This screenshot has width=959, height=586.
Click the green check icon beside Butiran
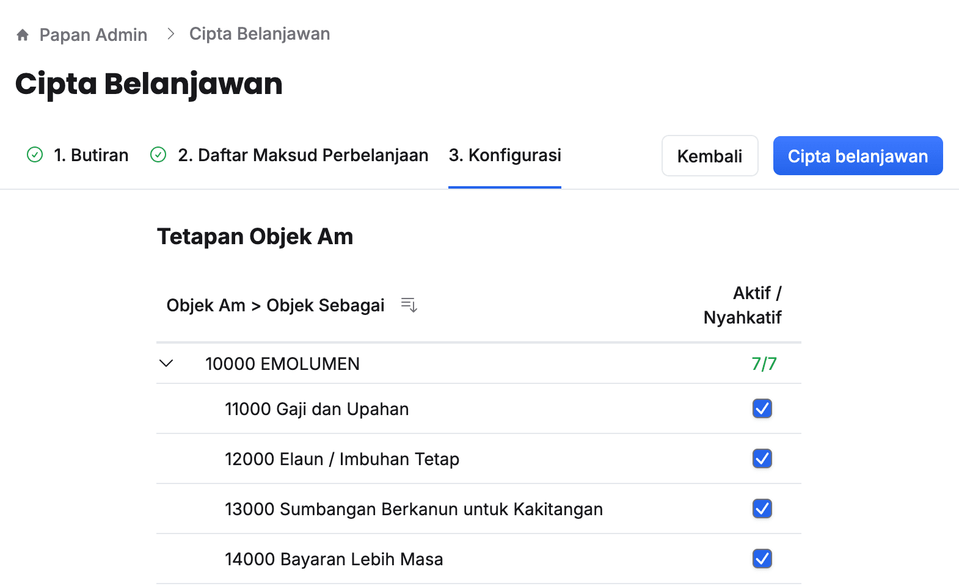[x=35, y=155]
